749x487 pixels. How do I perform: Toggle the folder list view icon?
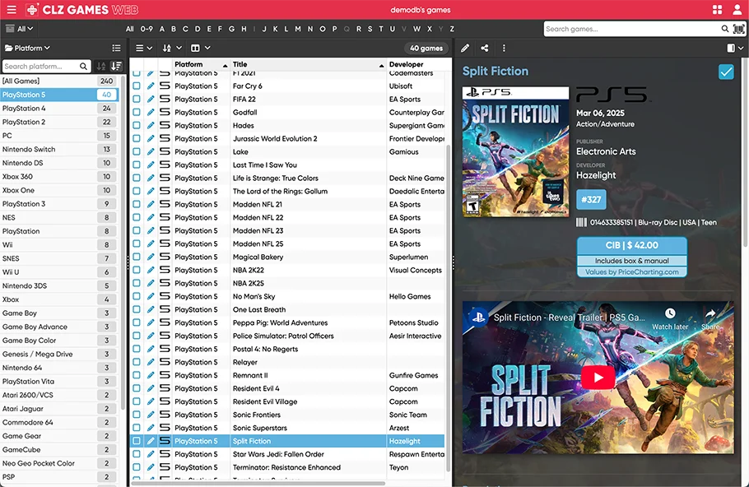(x=116, y=48)
